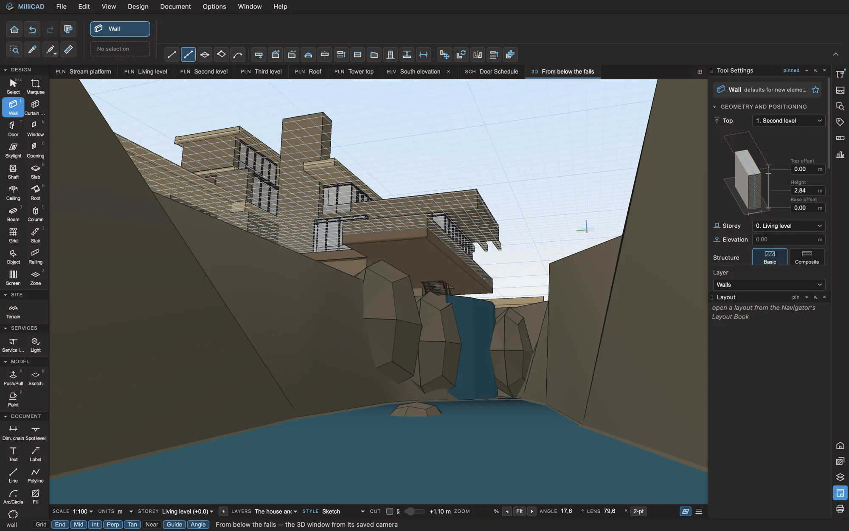Tick the CUT checkbox
The image size is (849, 531).
(389, 511)
